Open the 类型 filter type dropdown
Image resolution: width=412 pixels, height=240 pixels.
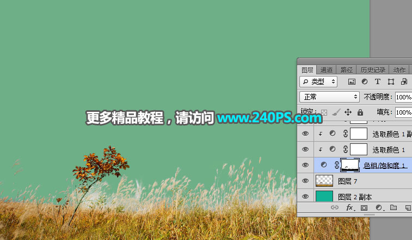coord(318,82)
